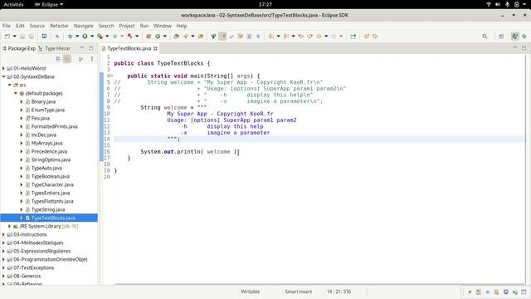Select Binary.java in the tree

pos(43,101)
